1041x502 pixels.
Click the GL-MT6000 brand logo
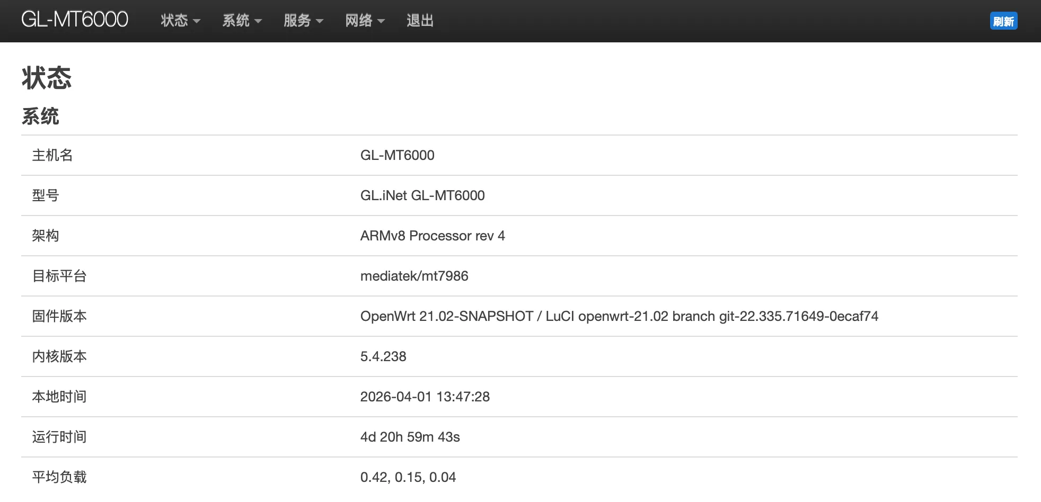tap(74, 19)
